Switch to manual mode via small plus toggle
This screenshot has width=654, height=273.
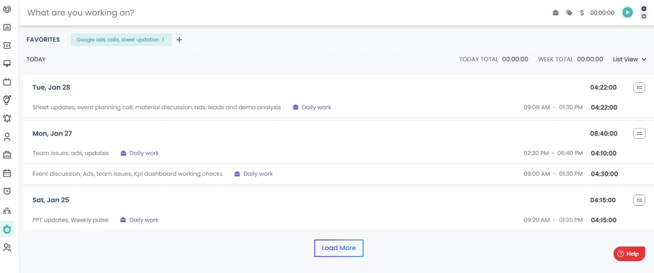pos(644,16)
